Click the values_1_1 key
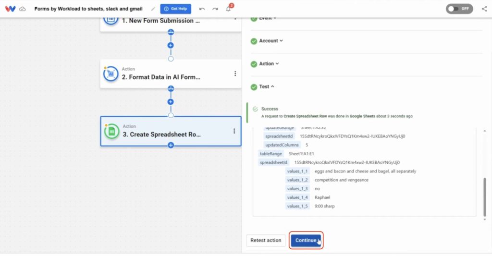The image size is (492, 256). click(x=297, y=171)
